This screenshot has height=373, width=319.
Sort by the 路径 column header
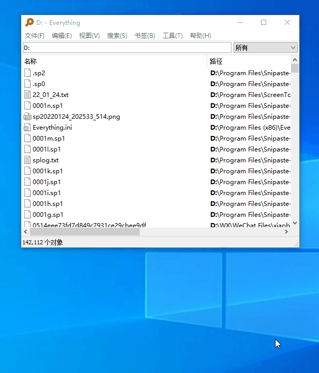point(249,61)
